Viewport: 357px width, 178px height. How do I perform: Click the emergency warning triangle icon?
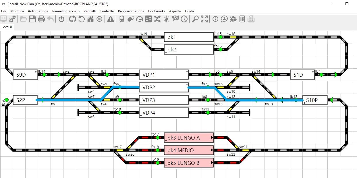coord(110,19)
